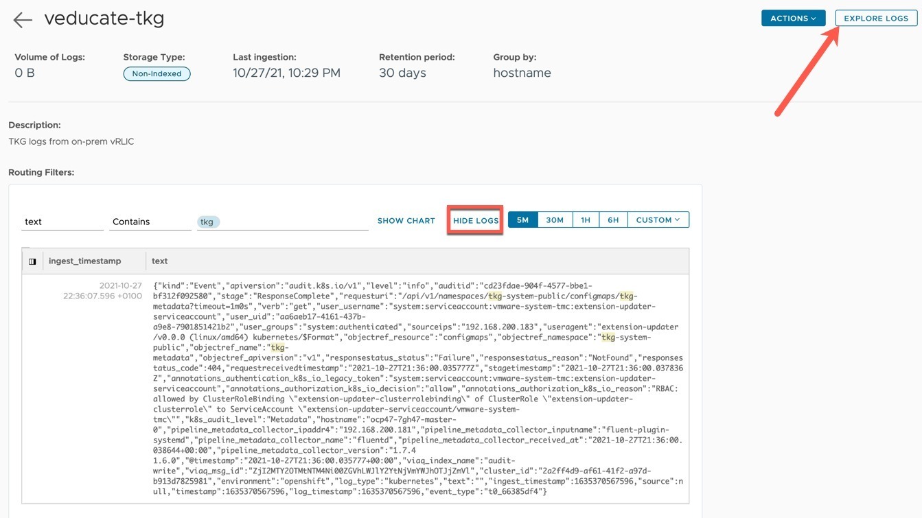Click the log entry JSON text cell

coord(418,388)
